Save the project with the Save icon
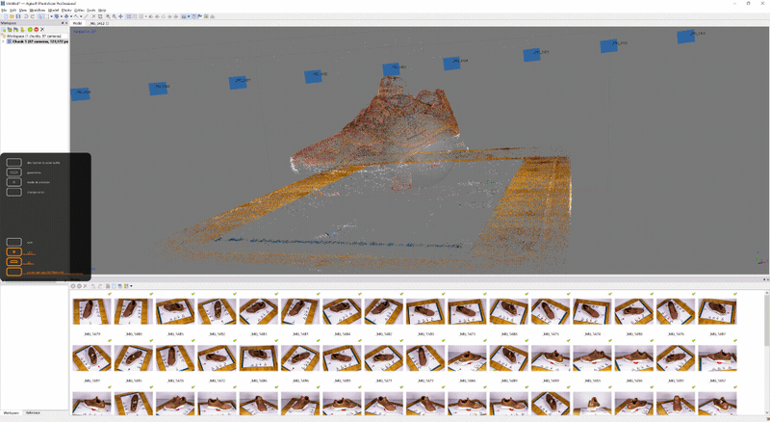Screen dimensions: 770x422 (18, 16)
